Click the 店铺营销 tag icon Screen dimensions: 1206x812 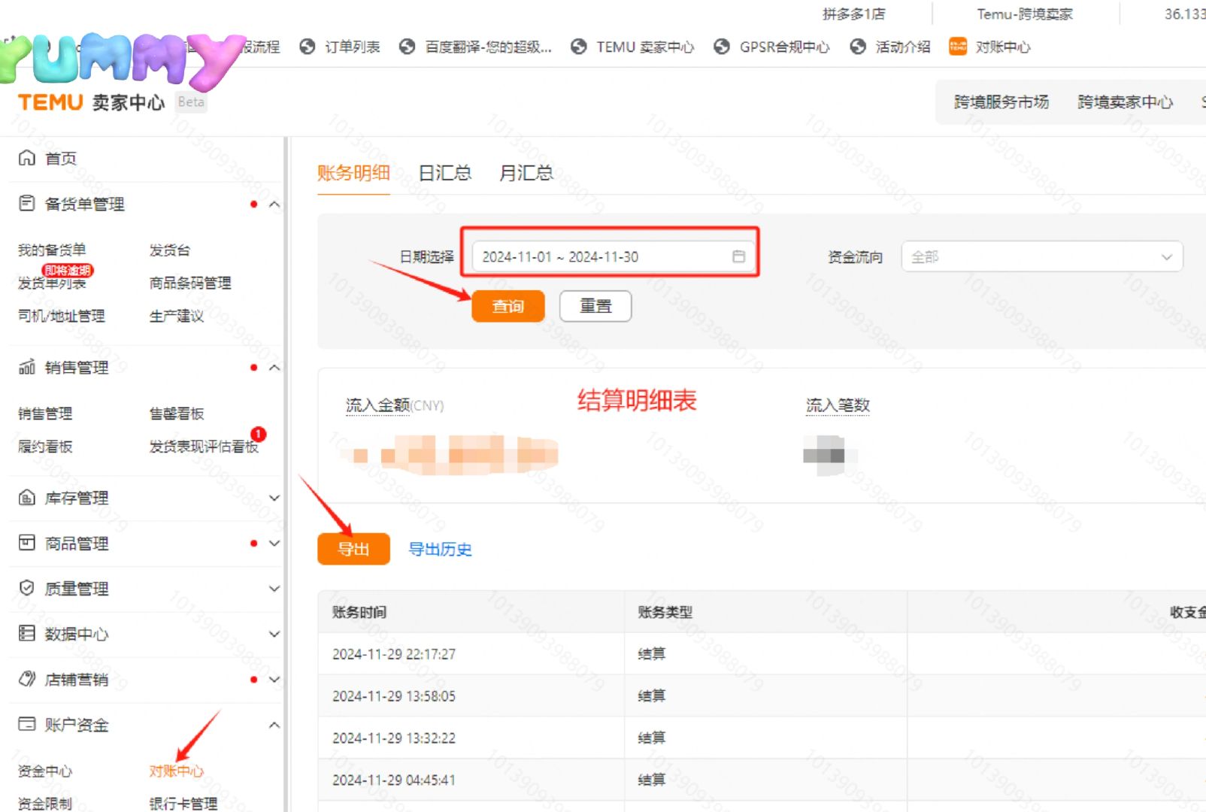[x=27, y=679]
